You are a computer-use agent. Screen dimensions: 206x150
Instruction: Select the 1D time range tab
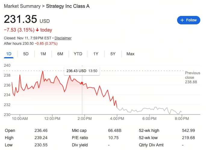[x=9, y=54]
